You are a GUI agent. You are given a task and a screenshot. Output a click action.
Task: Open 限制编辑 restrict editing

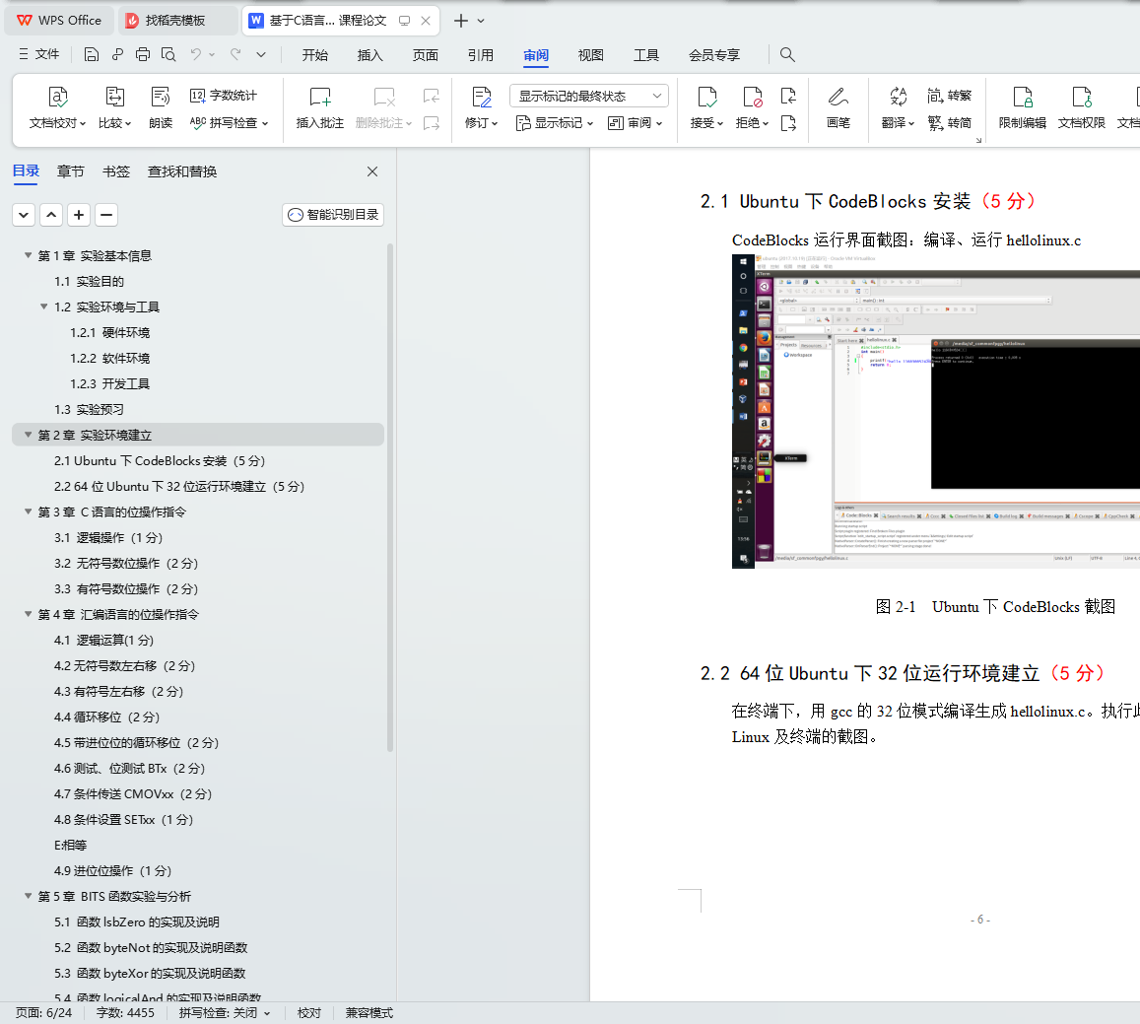(1022, 107)
